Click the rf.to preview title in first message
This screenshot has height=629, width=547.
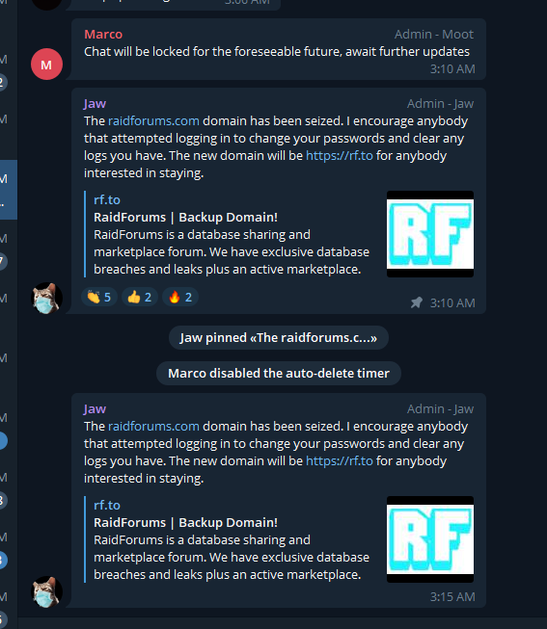[107, 199]
